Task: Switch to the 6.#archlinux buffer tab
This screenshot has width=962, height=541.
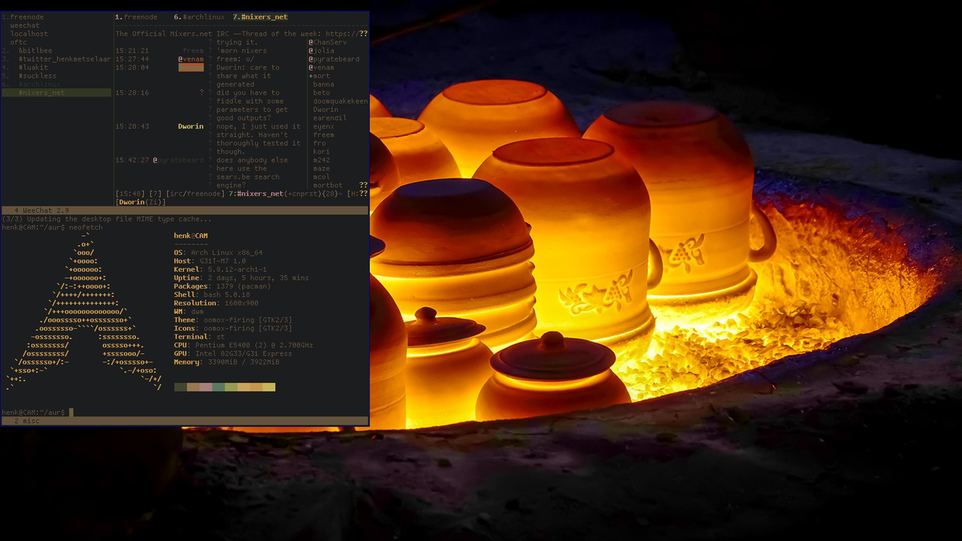Action: tap(199, 17)
